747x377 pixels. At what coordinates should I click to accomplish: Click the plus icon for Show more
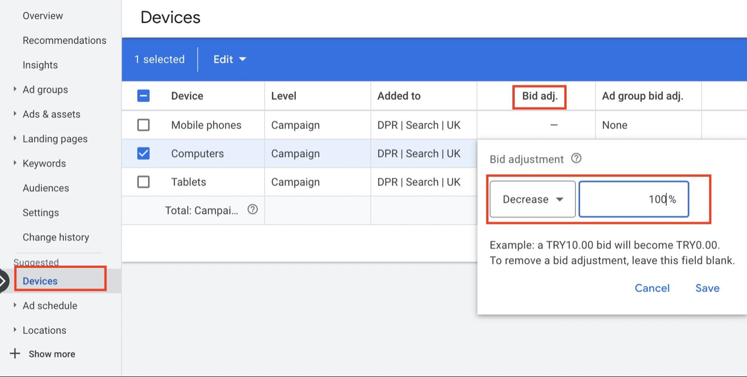coord(15,353)
